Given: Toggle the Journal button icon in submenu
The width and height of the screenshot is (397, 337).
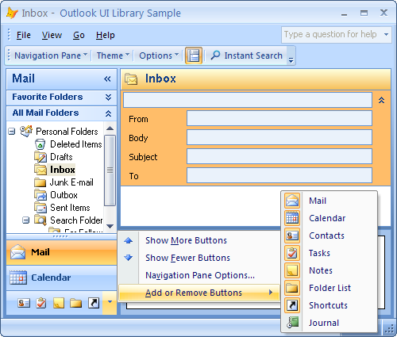Looking at the screenshot, I should (293, 323).
